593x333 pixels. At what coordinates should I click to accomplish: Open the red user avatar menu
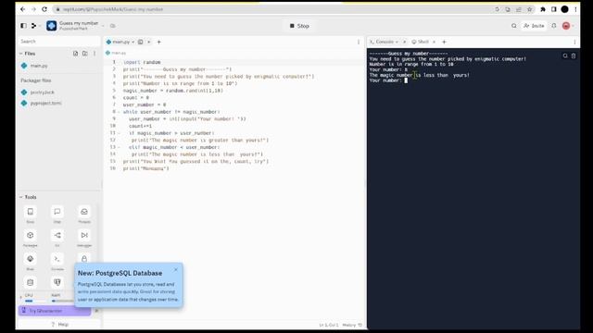pos(566,26)
